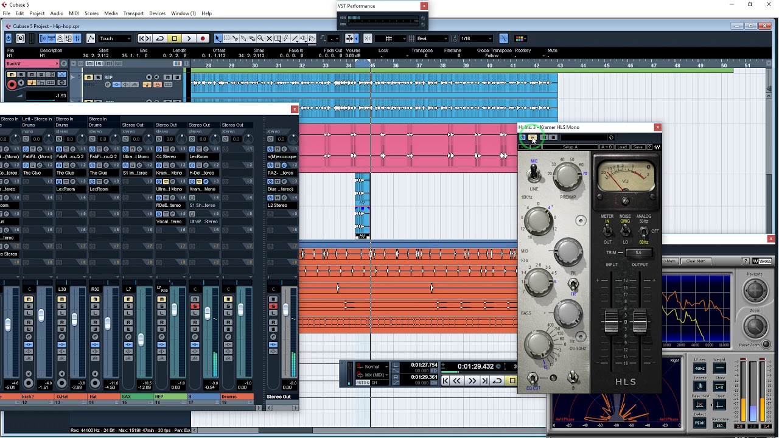The width and height of the screenshot is (779, 438).
Task: Bypass Kramer HLS with its power button
Action: click(522, 137)
